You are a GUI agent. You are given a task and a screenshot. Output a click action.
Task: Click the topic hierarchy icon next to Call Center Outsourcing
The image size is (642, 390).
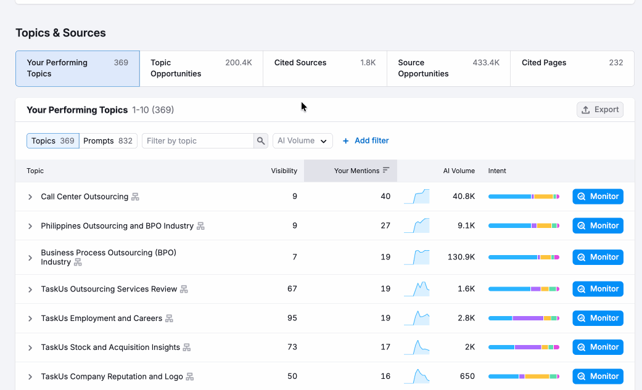135,197
